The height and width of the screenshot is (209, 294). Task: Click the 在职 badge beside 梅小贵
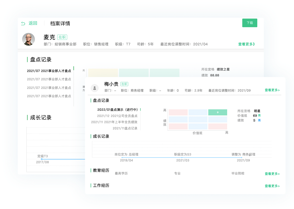124,84
